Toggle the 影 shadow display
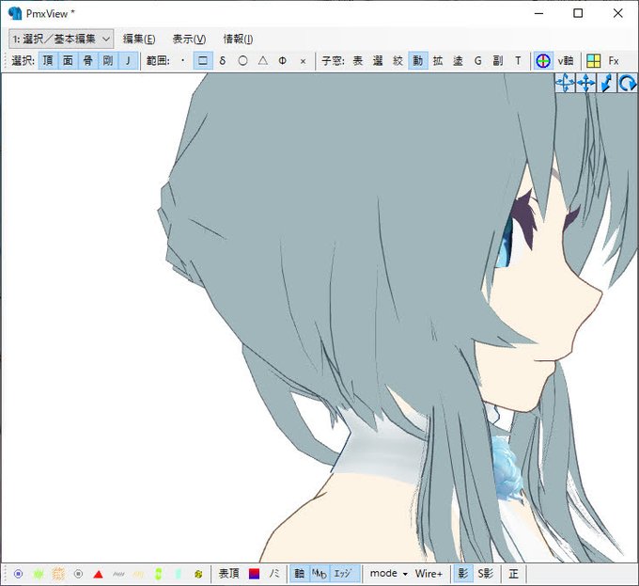 (463, 574)
